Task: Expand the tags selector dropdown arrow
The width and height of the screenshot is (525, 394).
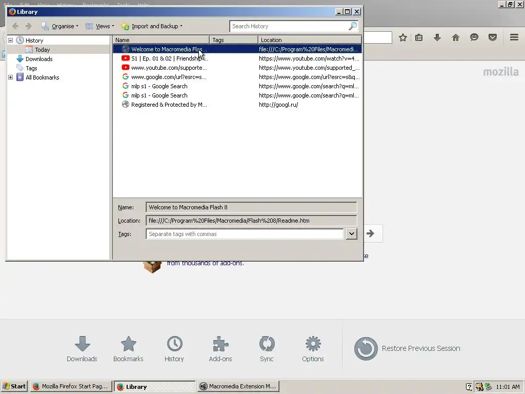Action: tap(352, 234)
